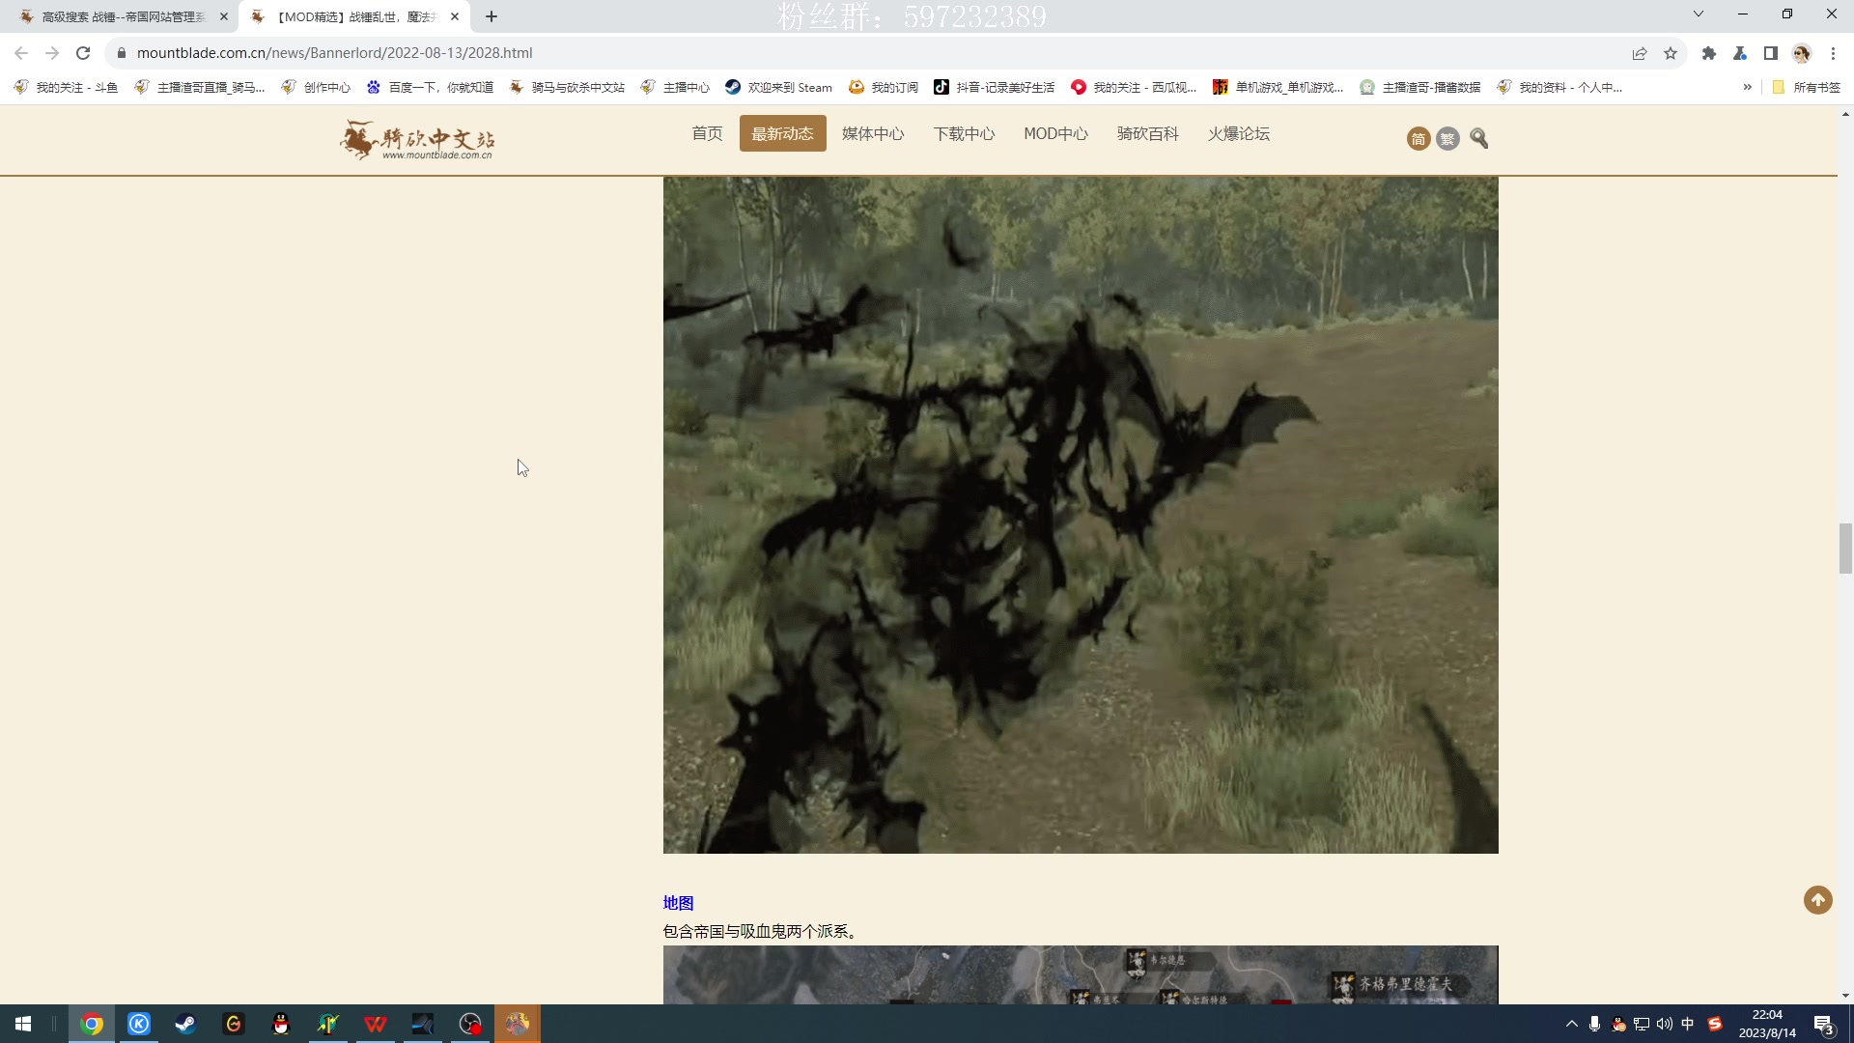Open the site search magnifier
The height and width of the screenshot is (1043, 1854).
click(1479, 138)
